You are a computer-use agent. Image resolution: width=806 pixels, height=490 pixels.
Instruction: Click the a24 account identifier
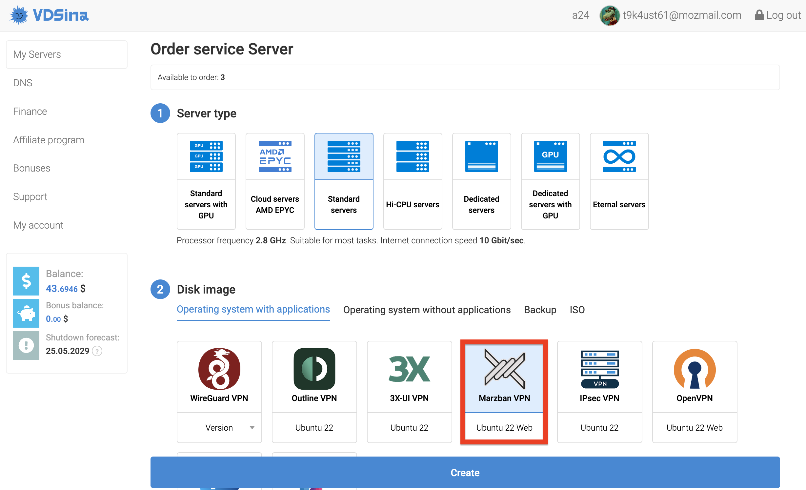click(580, 15)
